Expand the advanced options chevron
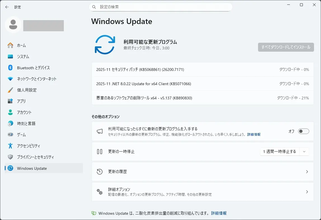 click(x=307, y=192)
